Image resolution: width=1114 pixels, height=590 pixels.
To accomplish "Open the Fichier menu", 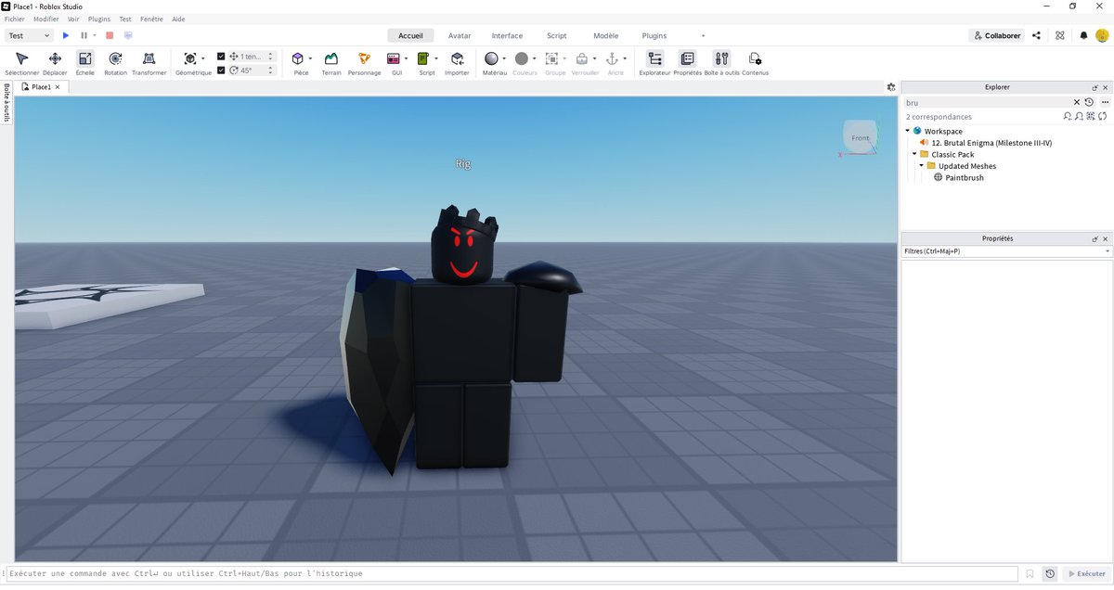I will 14,19.
